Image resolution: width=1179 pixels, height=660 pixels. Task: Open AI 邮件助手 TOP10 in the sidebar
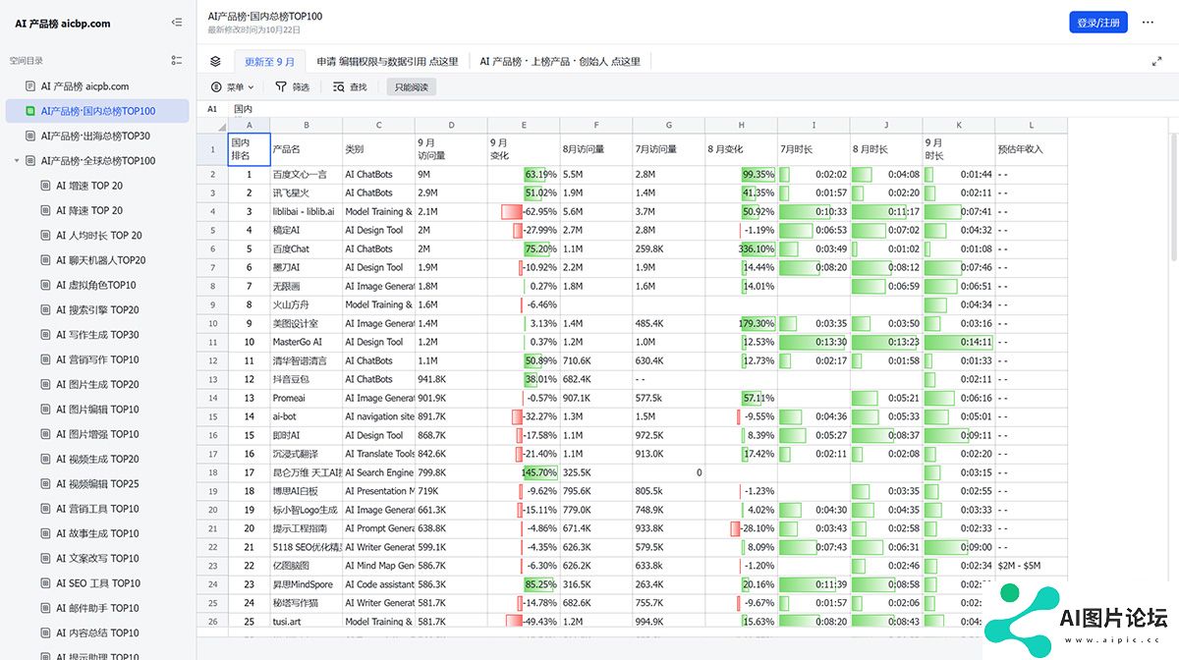coord(97,608)
